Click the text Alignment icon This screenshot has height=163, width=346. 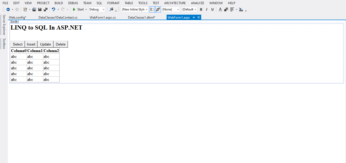[x=232, y=9]
